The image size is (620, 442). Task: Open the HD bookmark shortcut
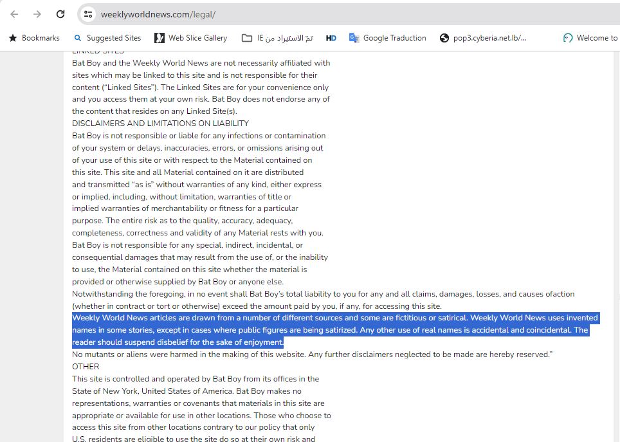(x=331, y=38)
